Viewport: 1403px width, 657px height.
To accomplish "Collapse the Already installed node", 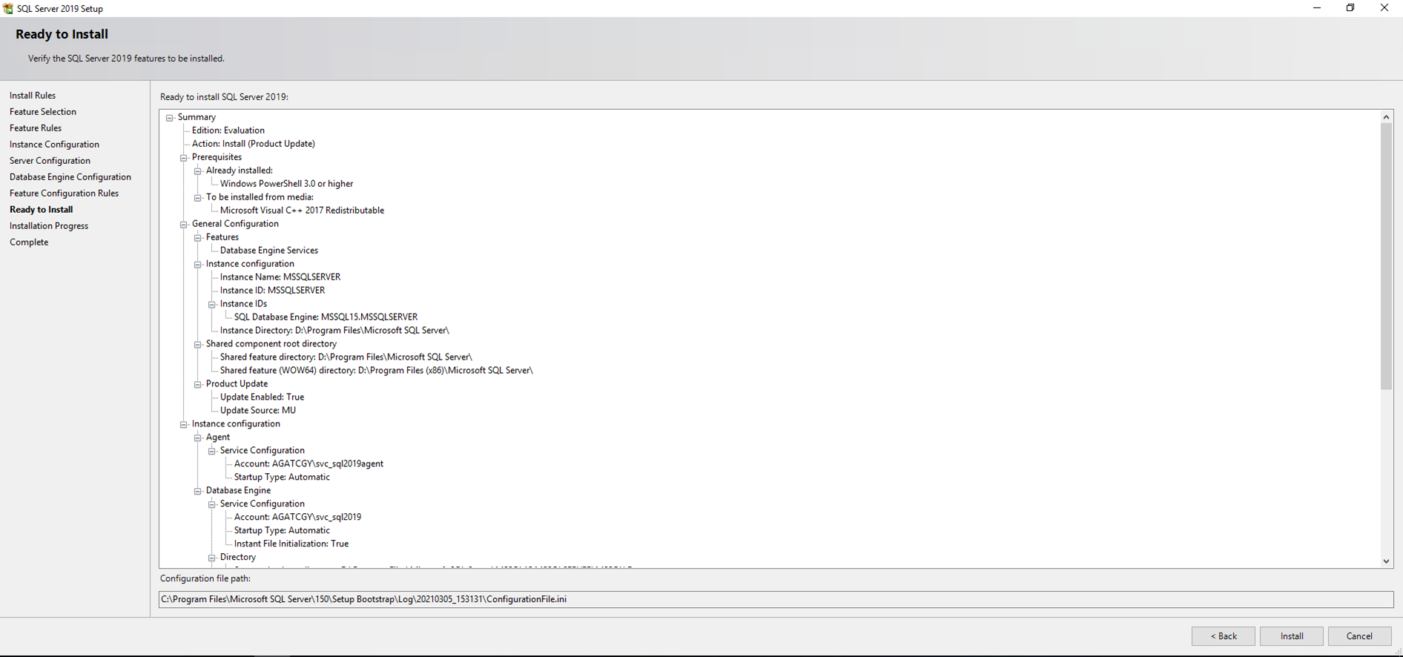I will 198,171.
